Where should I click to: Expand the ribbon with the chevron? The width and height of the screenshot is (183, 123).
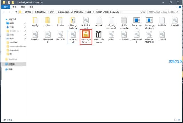pyautogui.click(x=176, y=7)
